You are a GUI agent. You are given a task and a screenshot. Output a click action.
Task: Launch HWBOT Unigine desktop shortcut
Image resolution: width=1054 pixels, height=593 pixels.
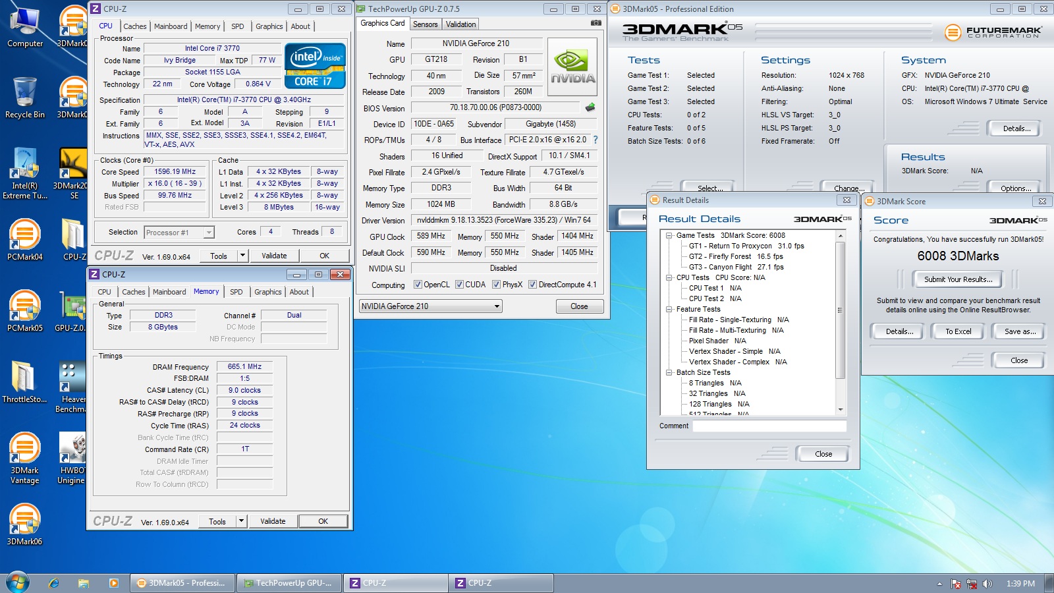coord(71,458)
